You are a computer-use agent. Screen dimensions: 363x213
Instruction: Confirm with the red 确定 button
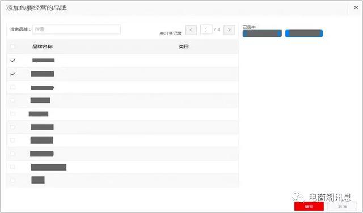(309, 207)
